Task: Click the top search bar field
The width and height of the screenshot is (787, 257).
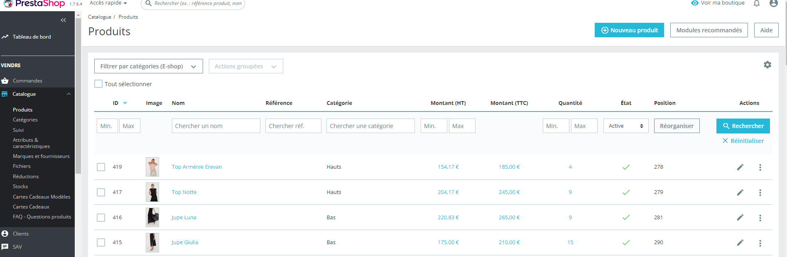Action: coord(193,3)
